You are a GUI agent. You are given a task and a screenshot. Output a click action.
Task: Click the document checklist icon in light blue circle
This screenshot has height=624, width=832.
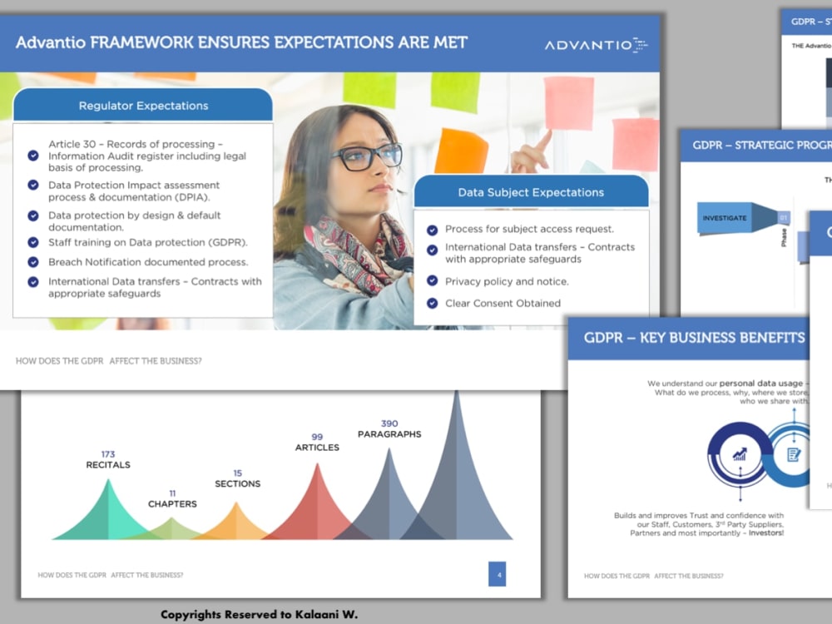pos(794,455)
